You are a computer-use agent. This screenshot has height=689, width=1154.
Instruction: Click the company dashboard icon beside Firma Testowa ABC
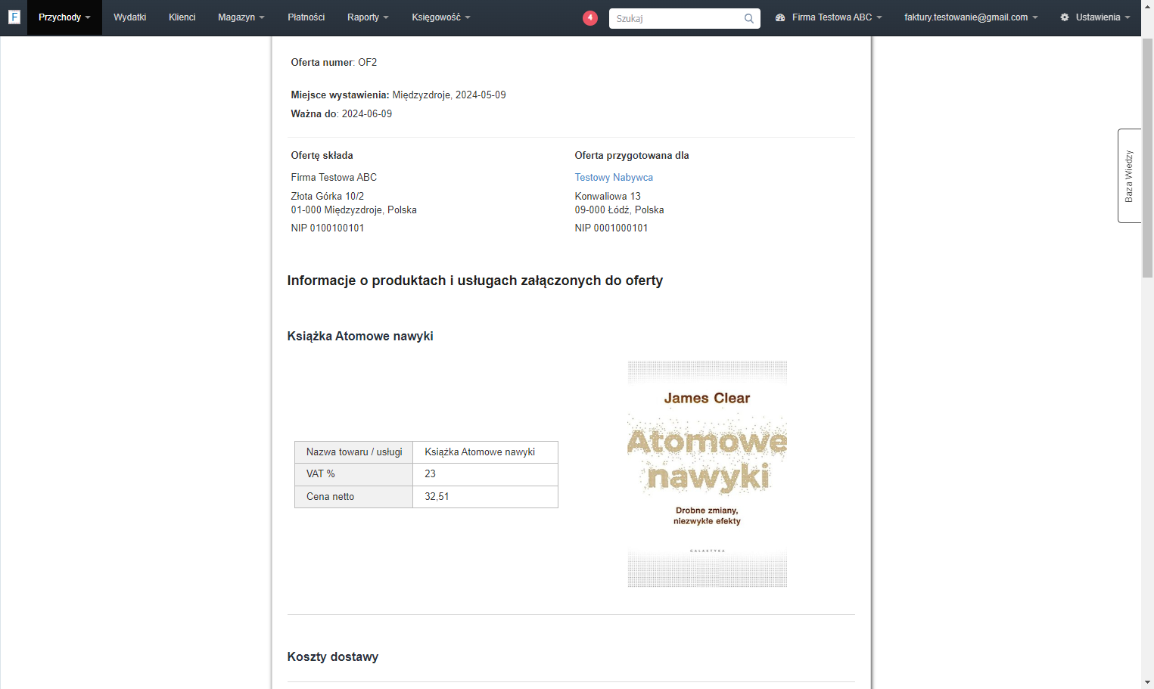click(x=780, y=17)
